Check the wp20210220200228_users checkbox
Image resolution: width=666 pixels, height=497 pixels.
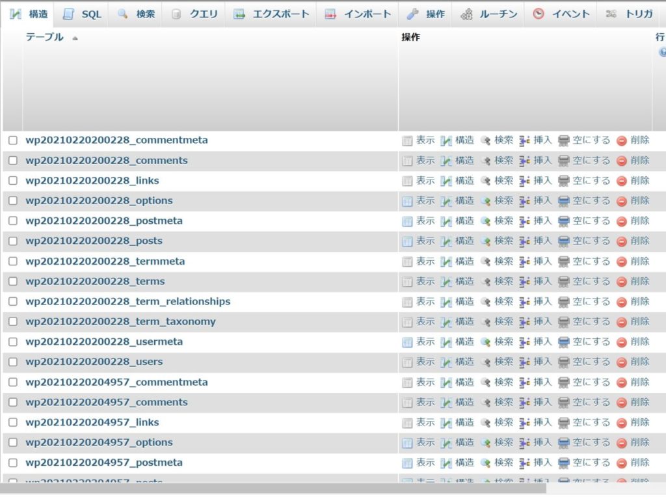13,362
